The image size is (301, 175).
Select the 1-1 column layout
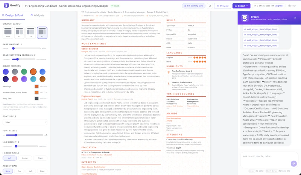click(19, 33)
